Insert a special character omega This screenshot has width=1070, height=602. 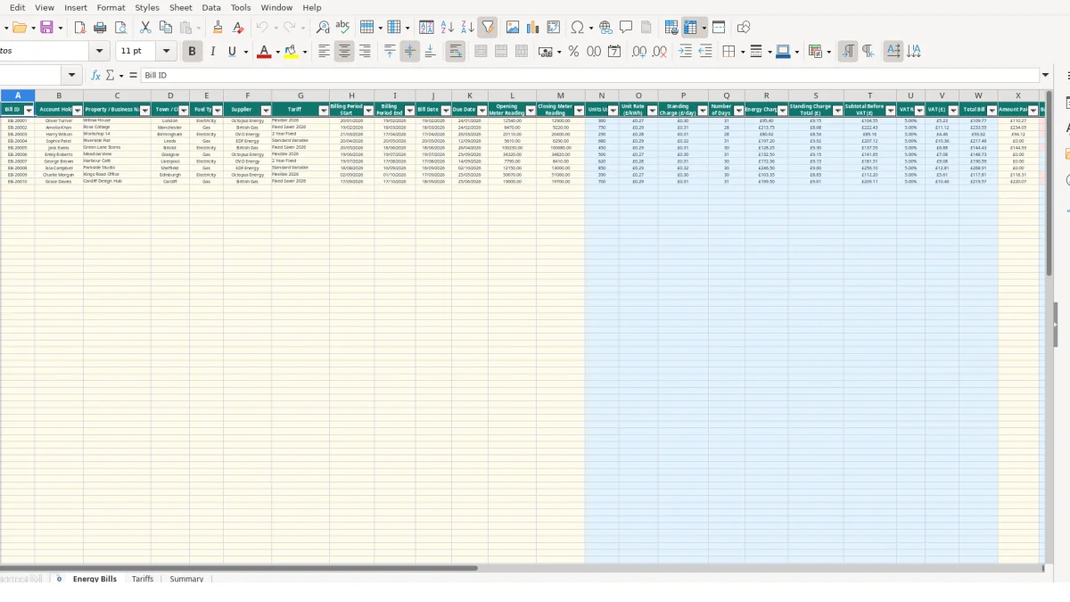coord(578,28)
